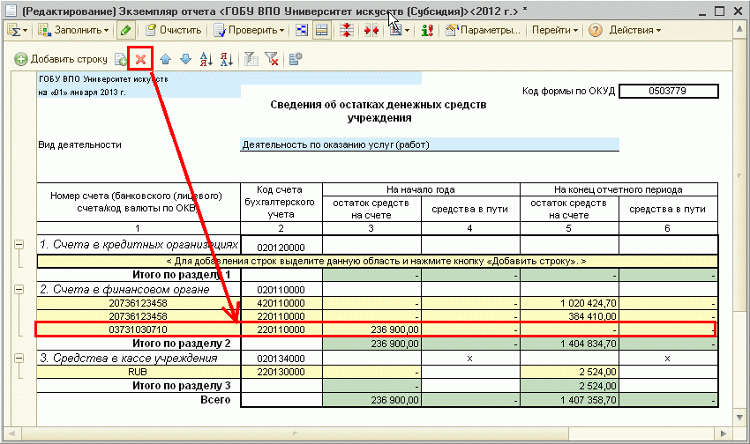750x444 pixels.
Task: Toggle the highlighted table view icon
Action: [321, 31]
